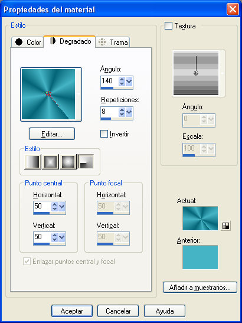Switch to the Color tab
The image size is (242, 323).
click(28, 43)
